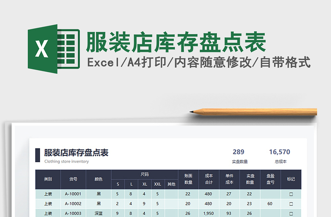Select the XL size sub-header
This screenshot has width=331, height=217.
(144, 184)
